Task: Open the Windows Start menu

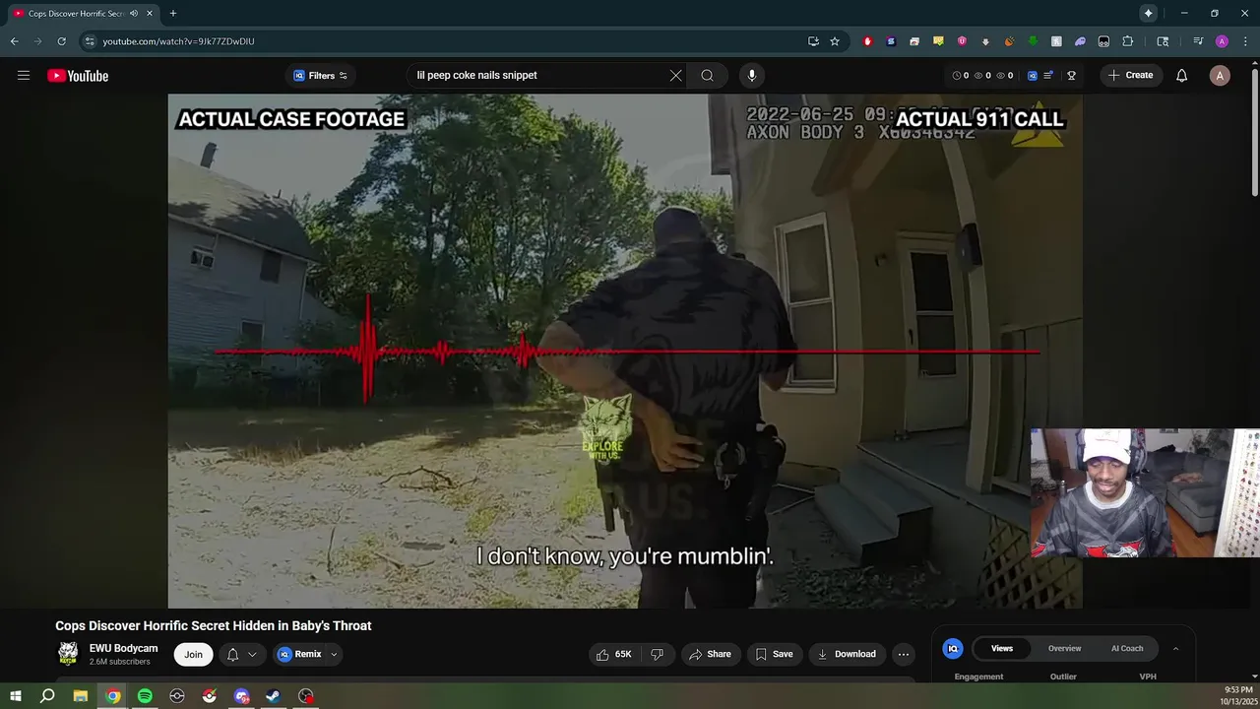Action: 16,696
